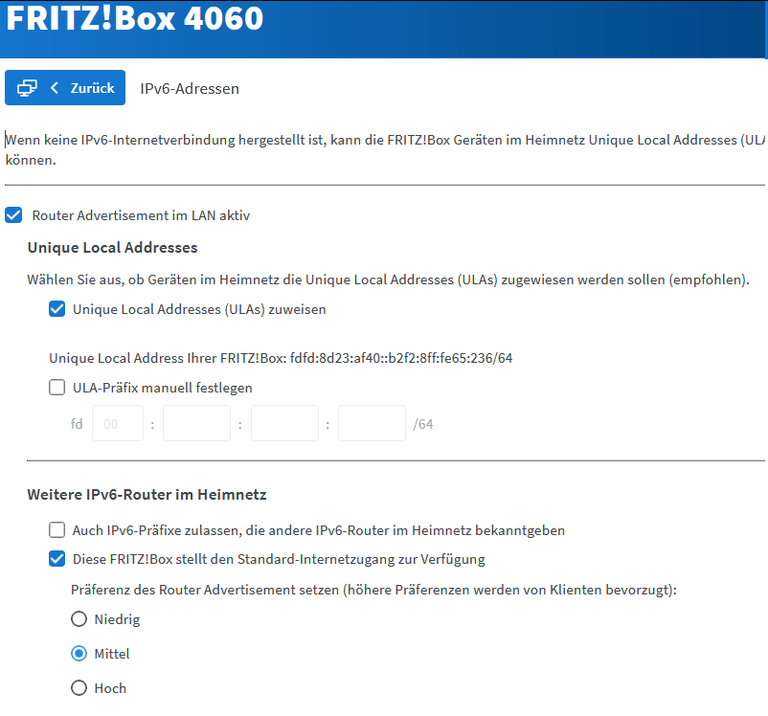The image size is (768, 716).
Task: Focus the third ULA prefix input field
Action: click(284, 423)
